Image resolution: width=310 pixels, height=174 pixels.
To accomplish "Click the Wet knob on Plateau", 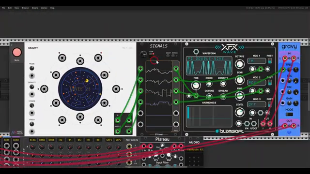I will (x=169, y=155).
